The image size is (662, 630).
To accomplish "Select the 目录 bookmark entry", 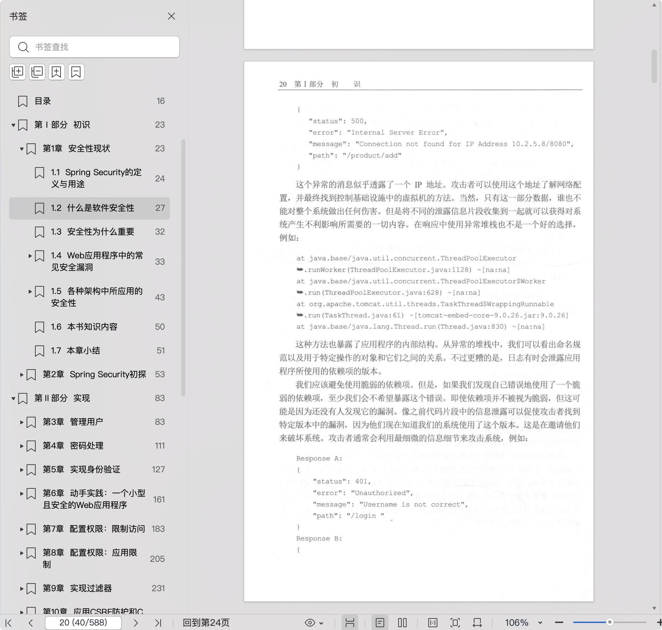I will [43, 101].
